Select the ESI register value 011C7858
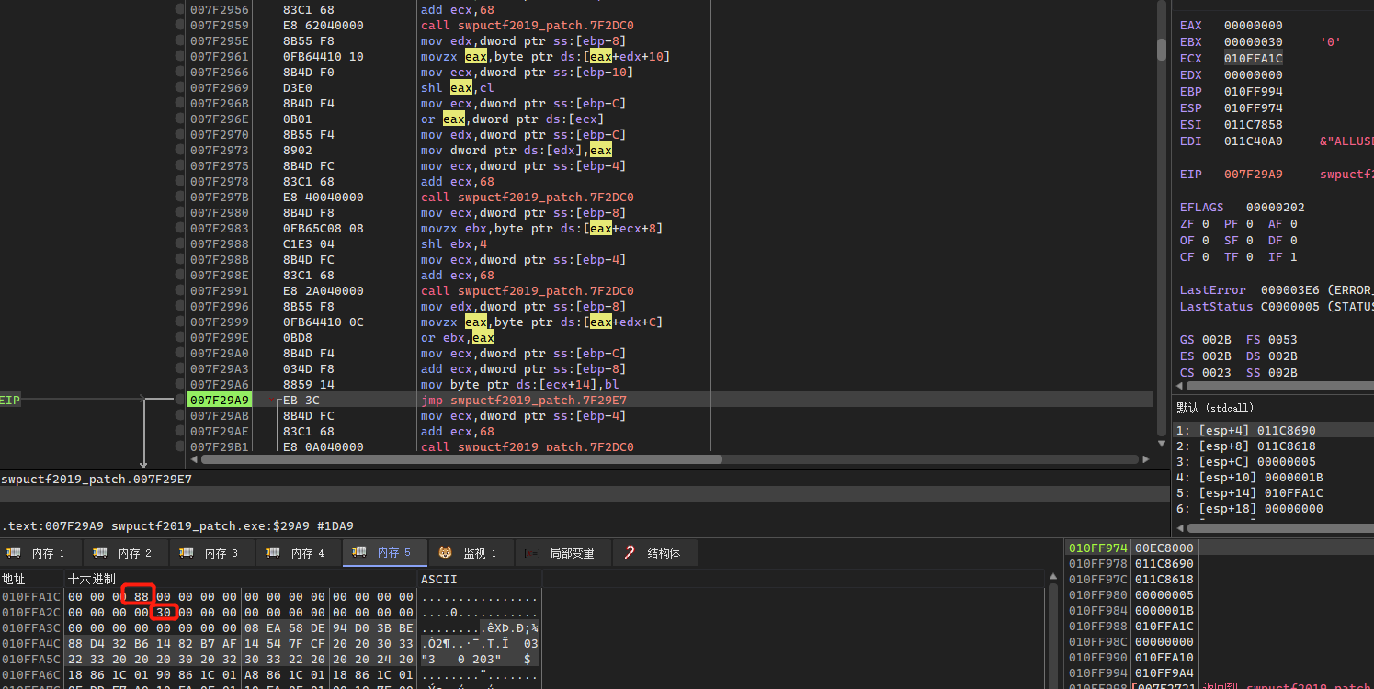 click(x=1254, y=125)
